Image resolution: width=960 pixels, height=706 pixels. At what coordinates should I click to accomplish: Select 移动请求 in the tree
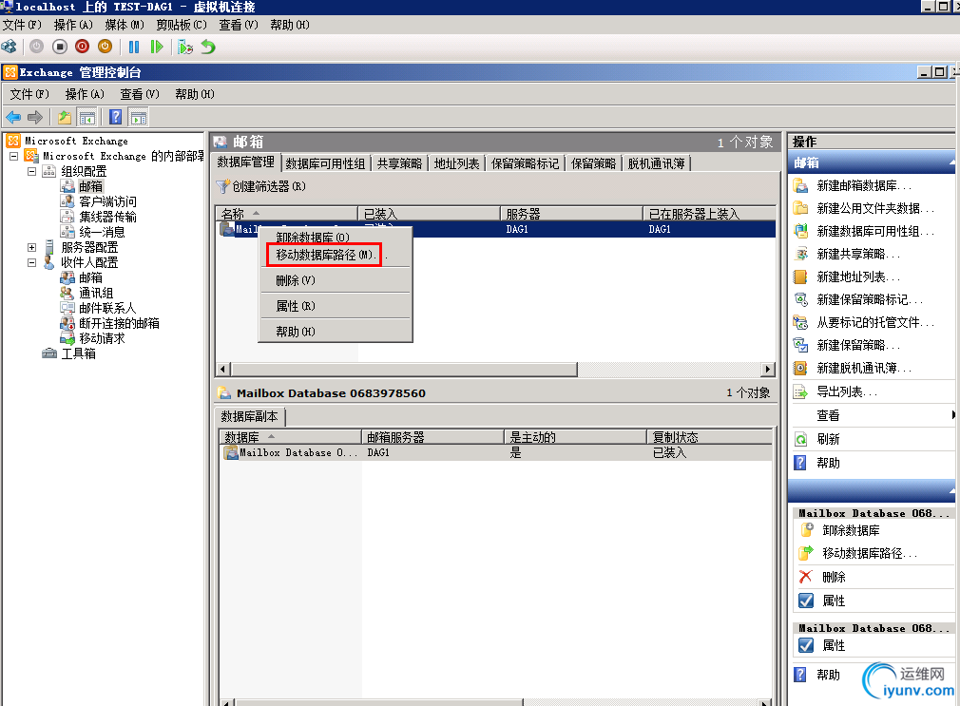[x=102, y=338]
